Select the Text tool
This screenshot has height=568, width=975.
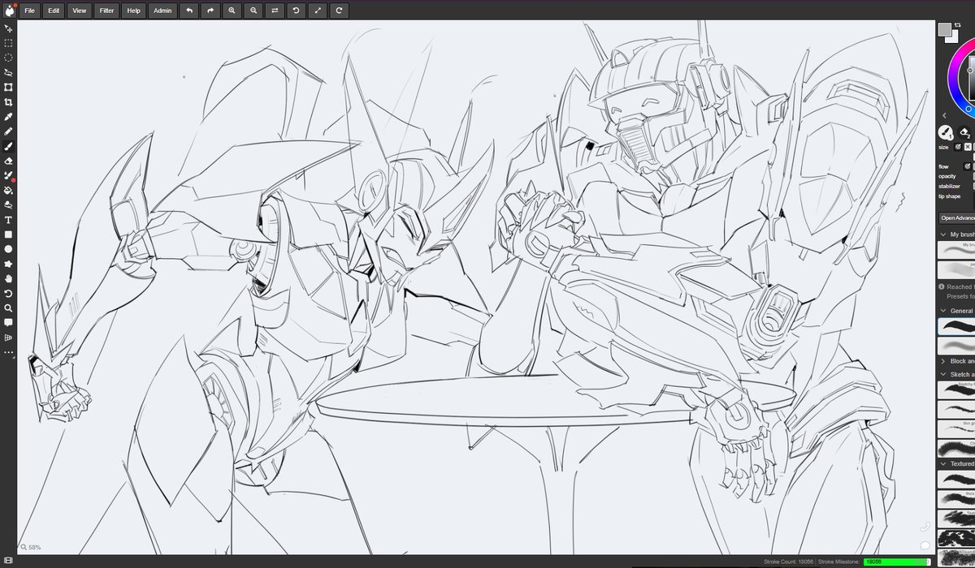[x=8, y=220]
